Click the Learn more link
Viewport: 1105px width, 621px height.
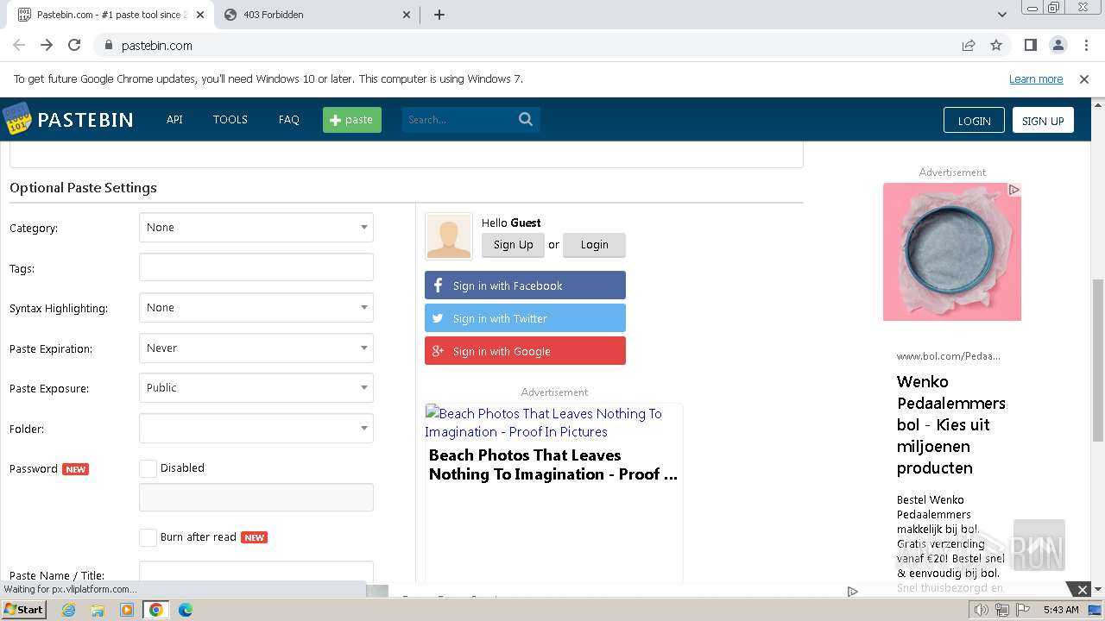(x=1036, y=78)
